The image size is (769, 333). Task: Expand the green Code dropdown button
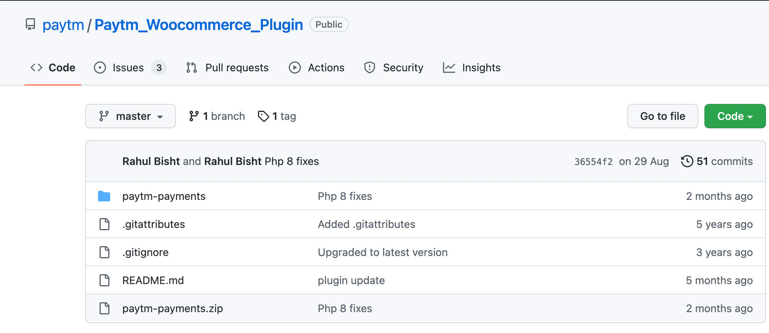coord(735,116)
